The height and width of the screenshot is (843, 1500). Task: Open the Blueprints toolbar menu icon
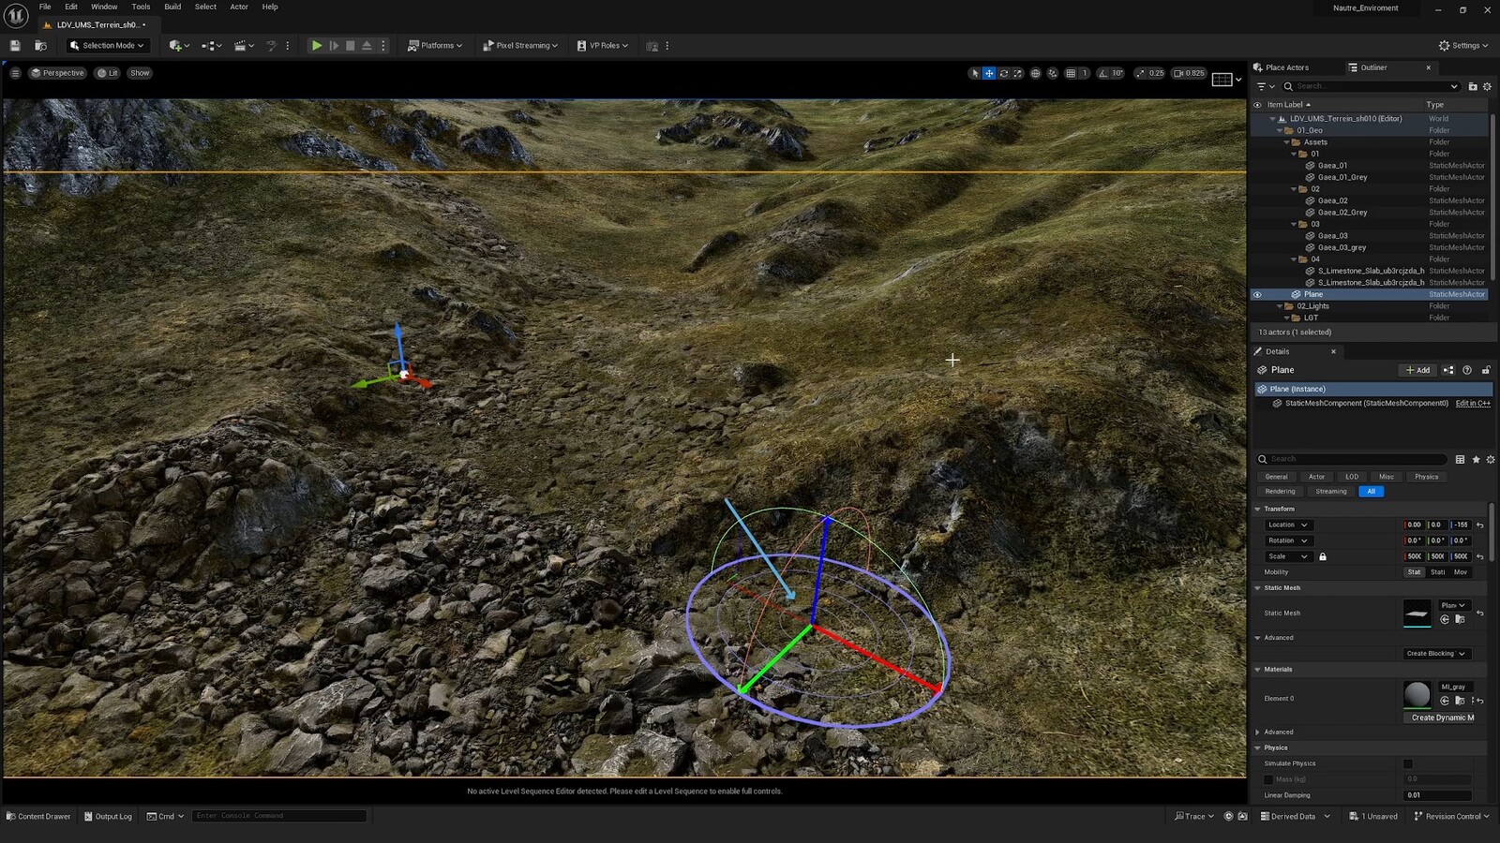(x=211, y=45)
